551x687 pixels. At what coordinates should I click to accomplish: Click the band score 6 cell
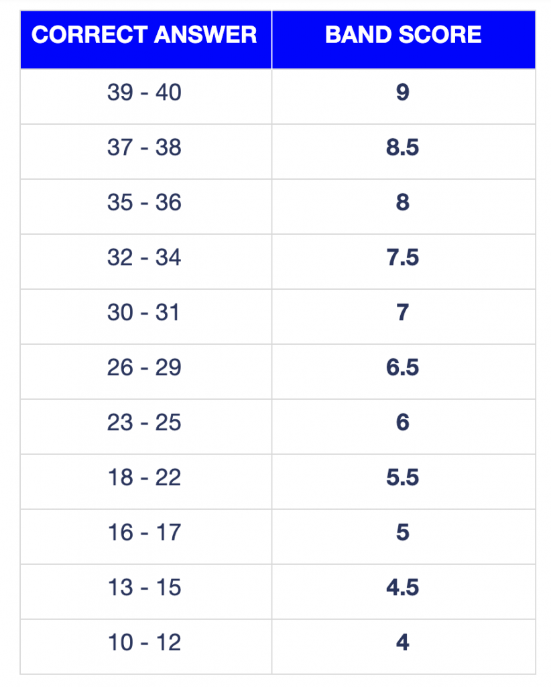pyautogui.click(x=404, y=427)
